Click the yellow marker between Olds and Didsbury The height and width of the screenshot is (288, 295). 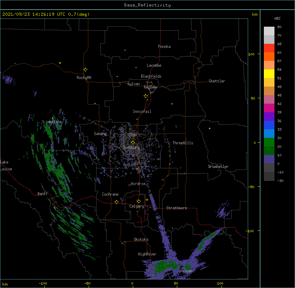click(133, 143)
